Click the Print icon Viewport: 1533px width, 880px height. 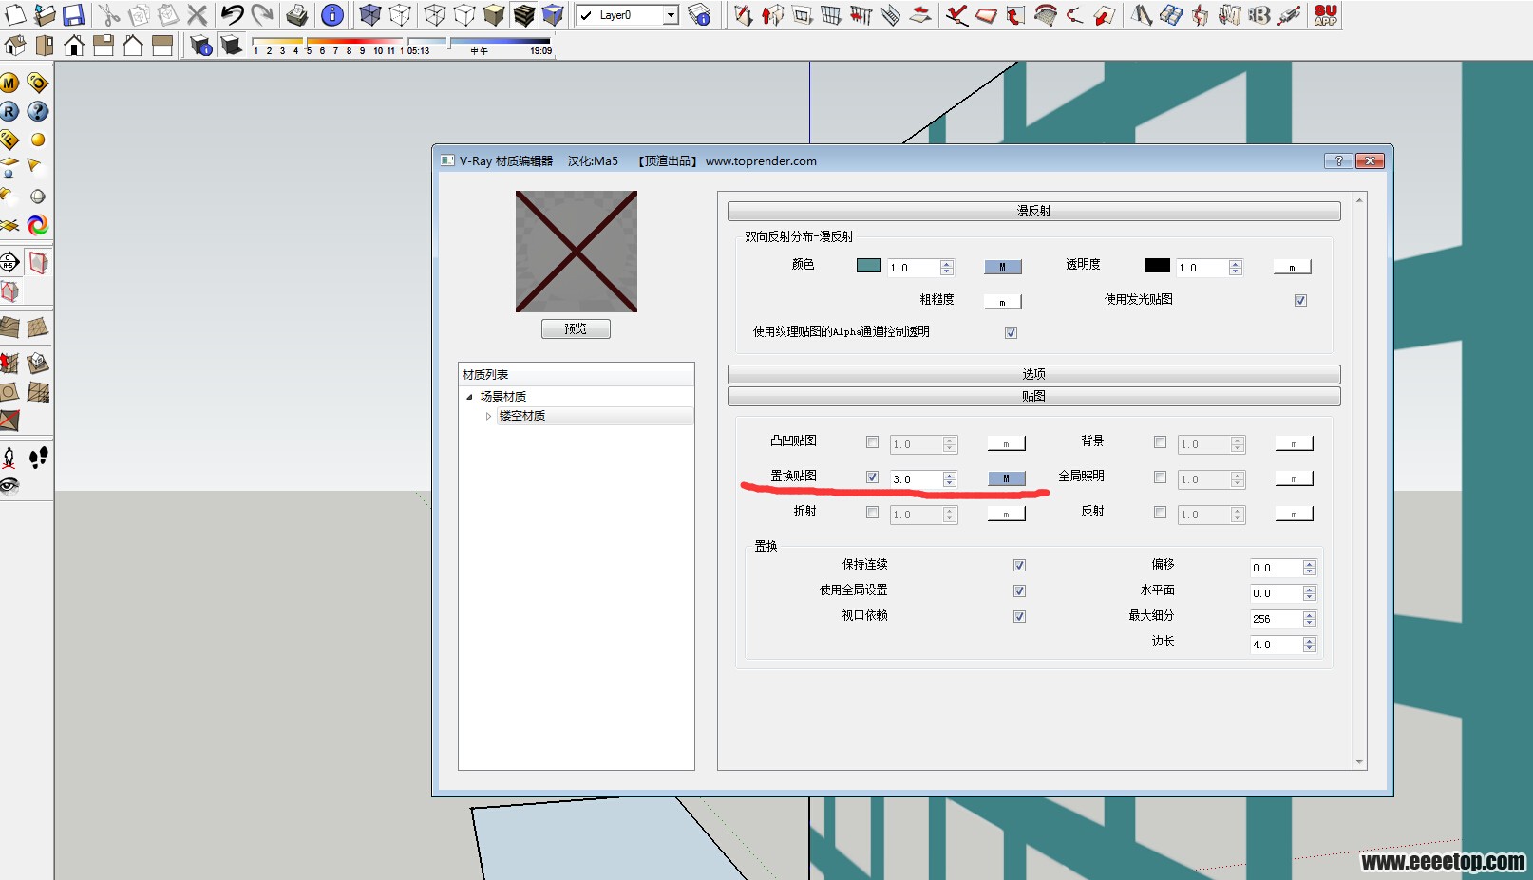pos(297,14)
